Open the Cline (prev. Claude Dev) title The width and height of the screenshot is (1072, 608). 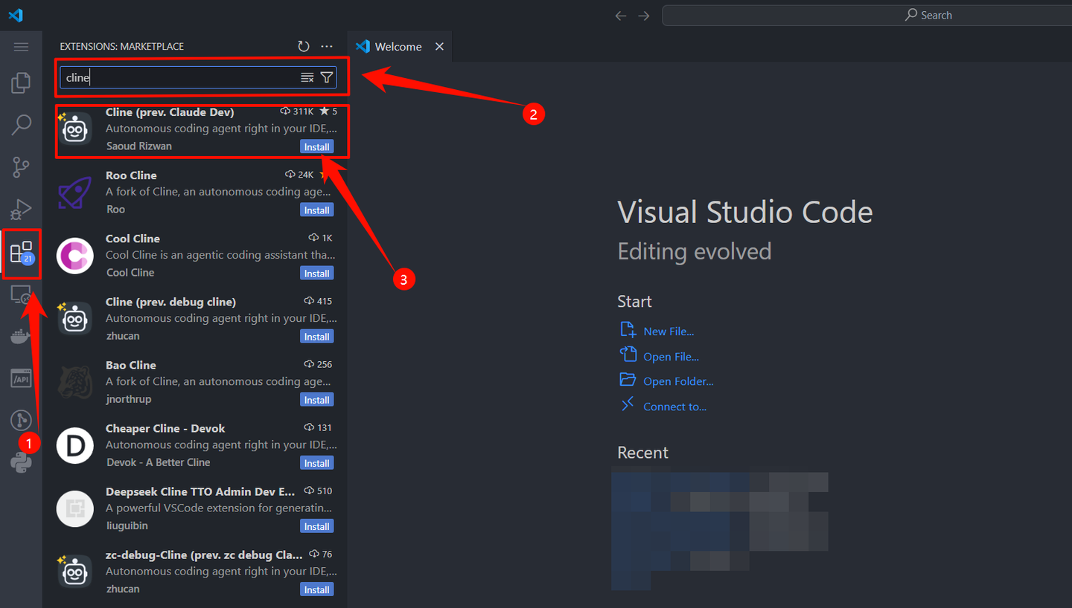pyautogui.click(x=170, y=112)
